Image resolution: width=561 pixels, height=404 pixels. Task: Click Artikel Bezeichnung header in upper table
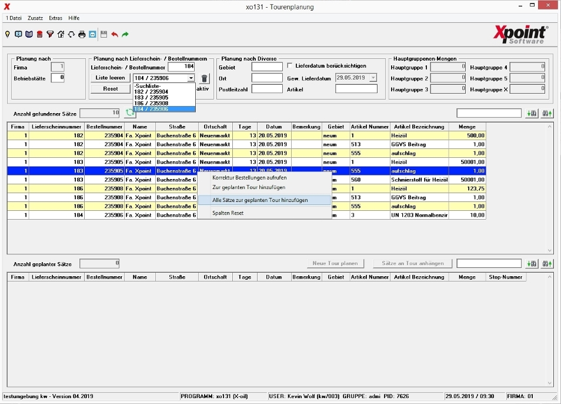419,127
